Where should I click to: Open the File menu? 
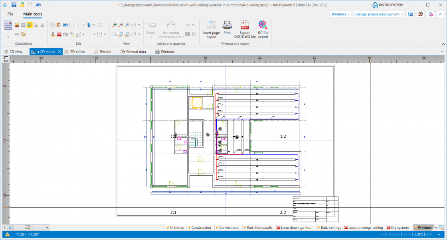click(x=10, y=14)
